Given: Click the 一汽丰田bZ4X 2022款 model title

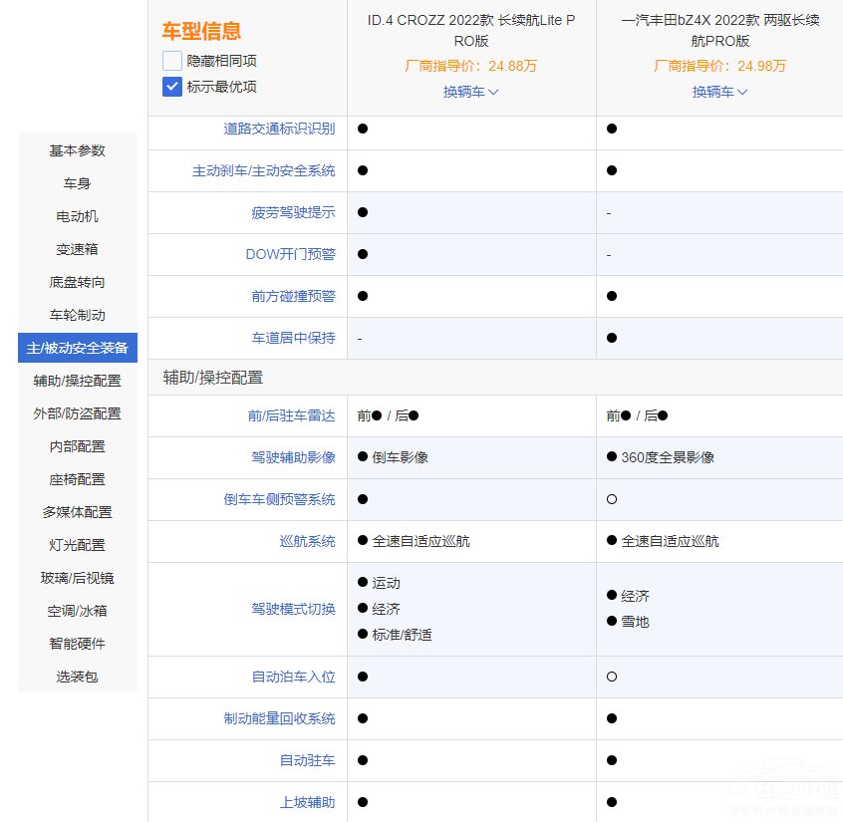Looking at the screenshot, I should pyautogui.click(x=720, y=31).
